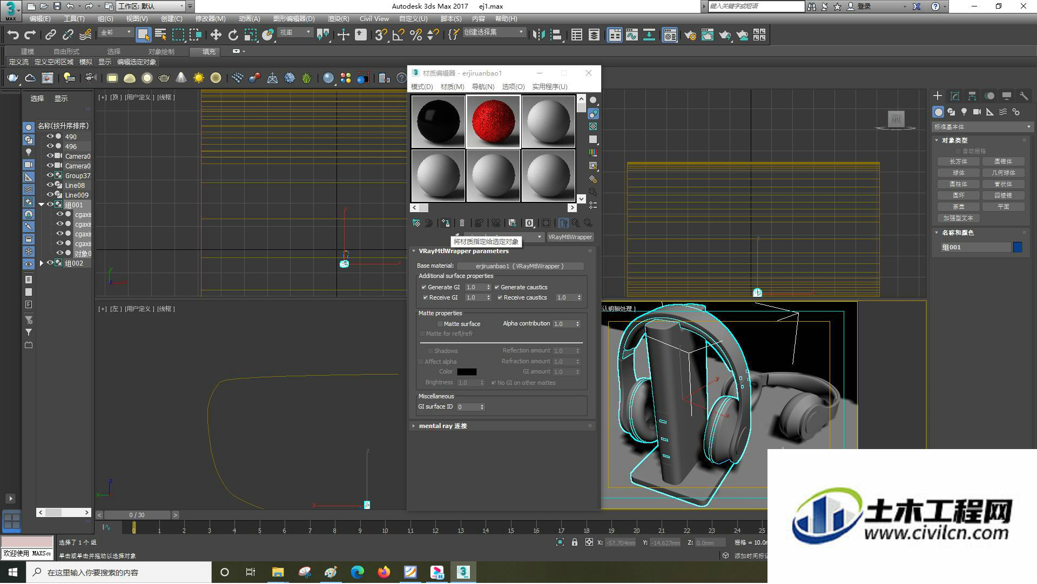The width and height of the screenshot is (1037, 584).
Task: Click Reset Map trash icon in Material Editor
Action: coord(462,223)
